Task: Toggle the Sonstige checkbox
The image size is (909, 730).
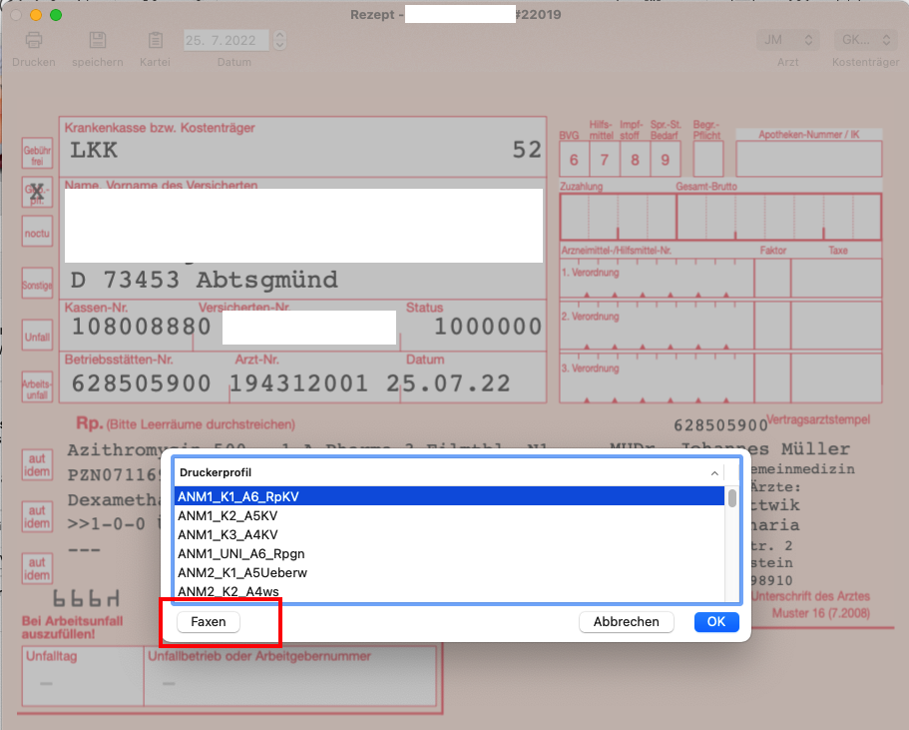Action: [37, 284]
